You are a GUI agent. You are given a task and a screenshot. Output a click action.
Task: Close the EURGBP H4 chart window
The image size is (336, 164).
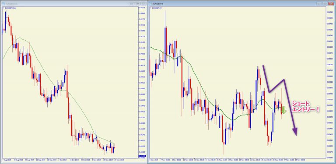point(331,3)
